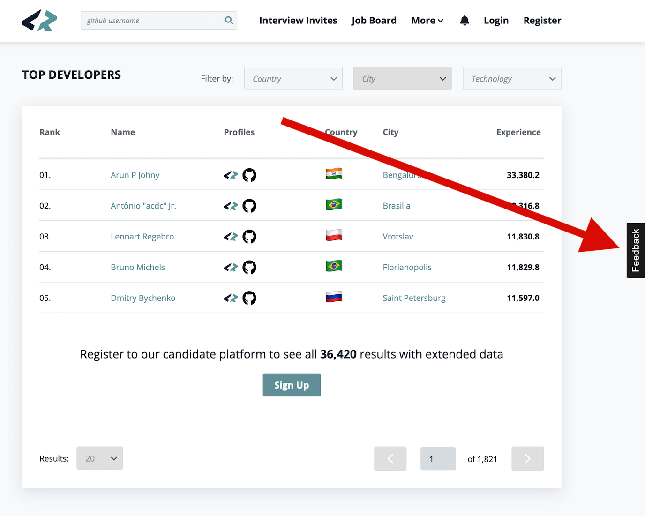The image size is (645, 516).
Task: Open the Results per page dropdown
Action: coord(99,458)
